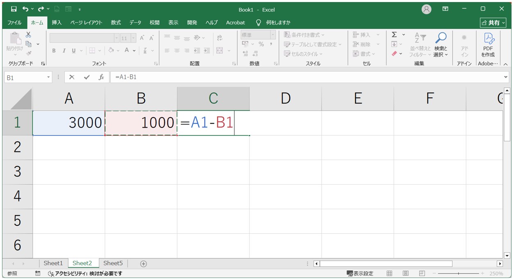Switch to the Sheet5 tab
The width and height of the screenshot is (514, 280).
tap(113, 263)
